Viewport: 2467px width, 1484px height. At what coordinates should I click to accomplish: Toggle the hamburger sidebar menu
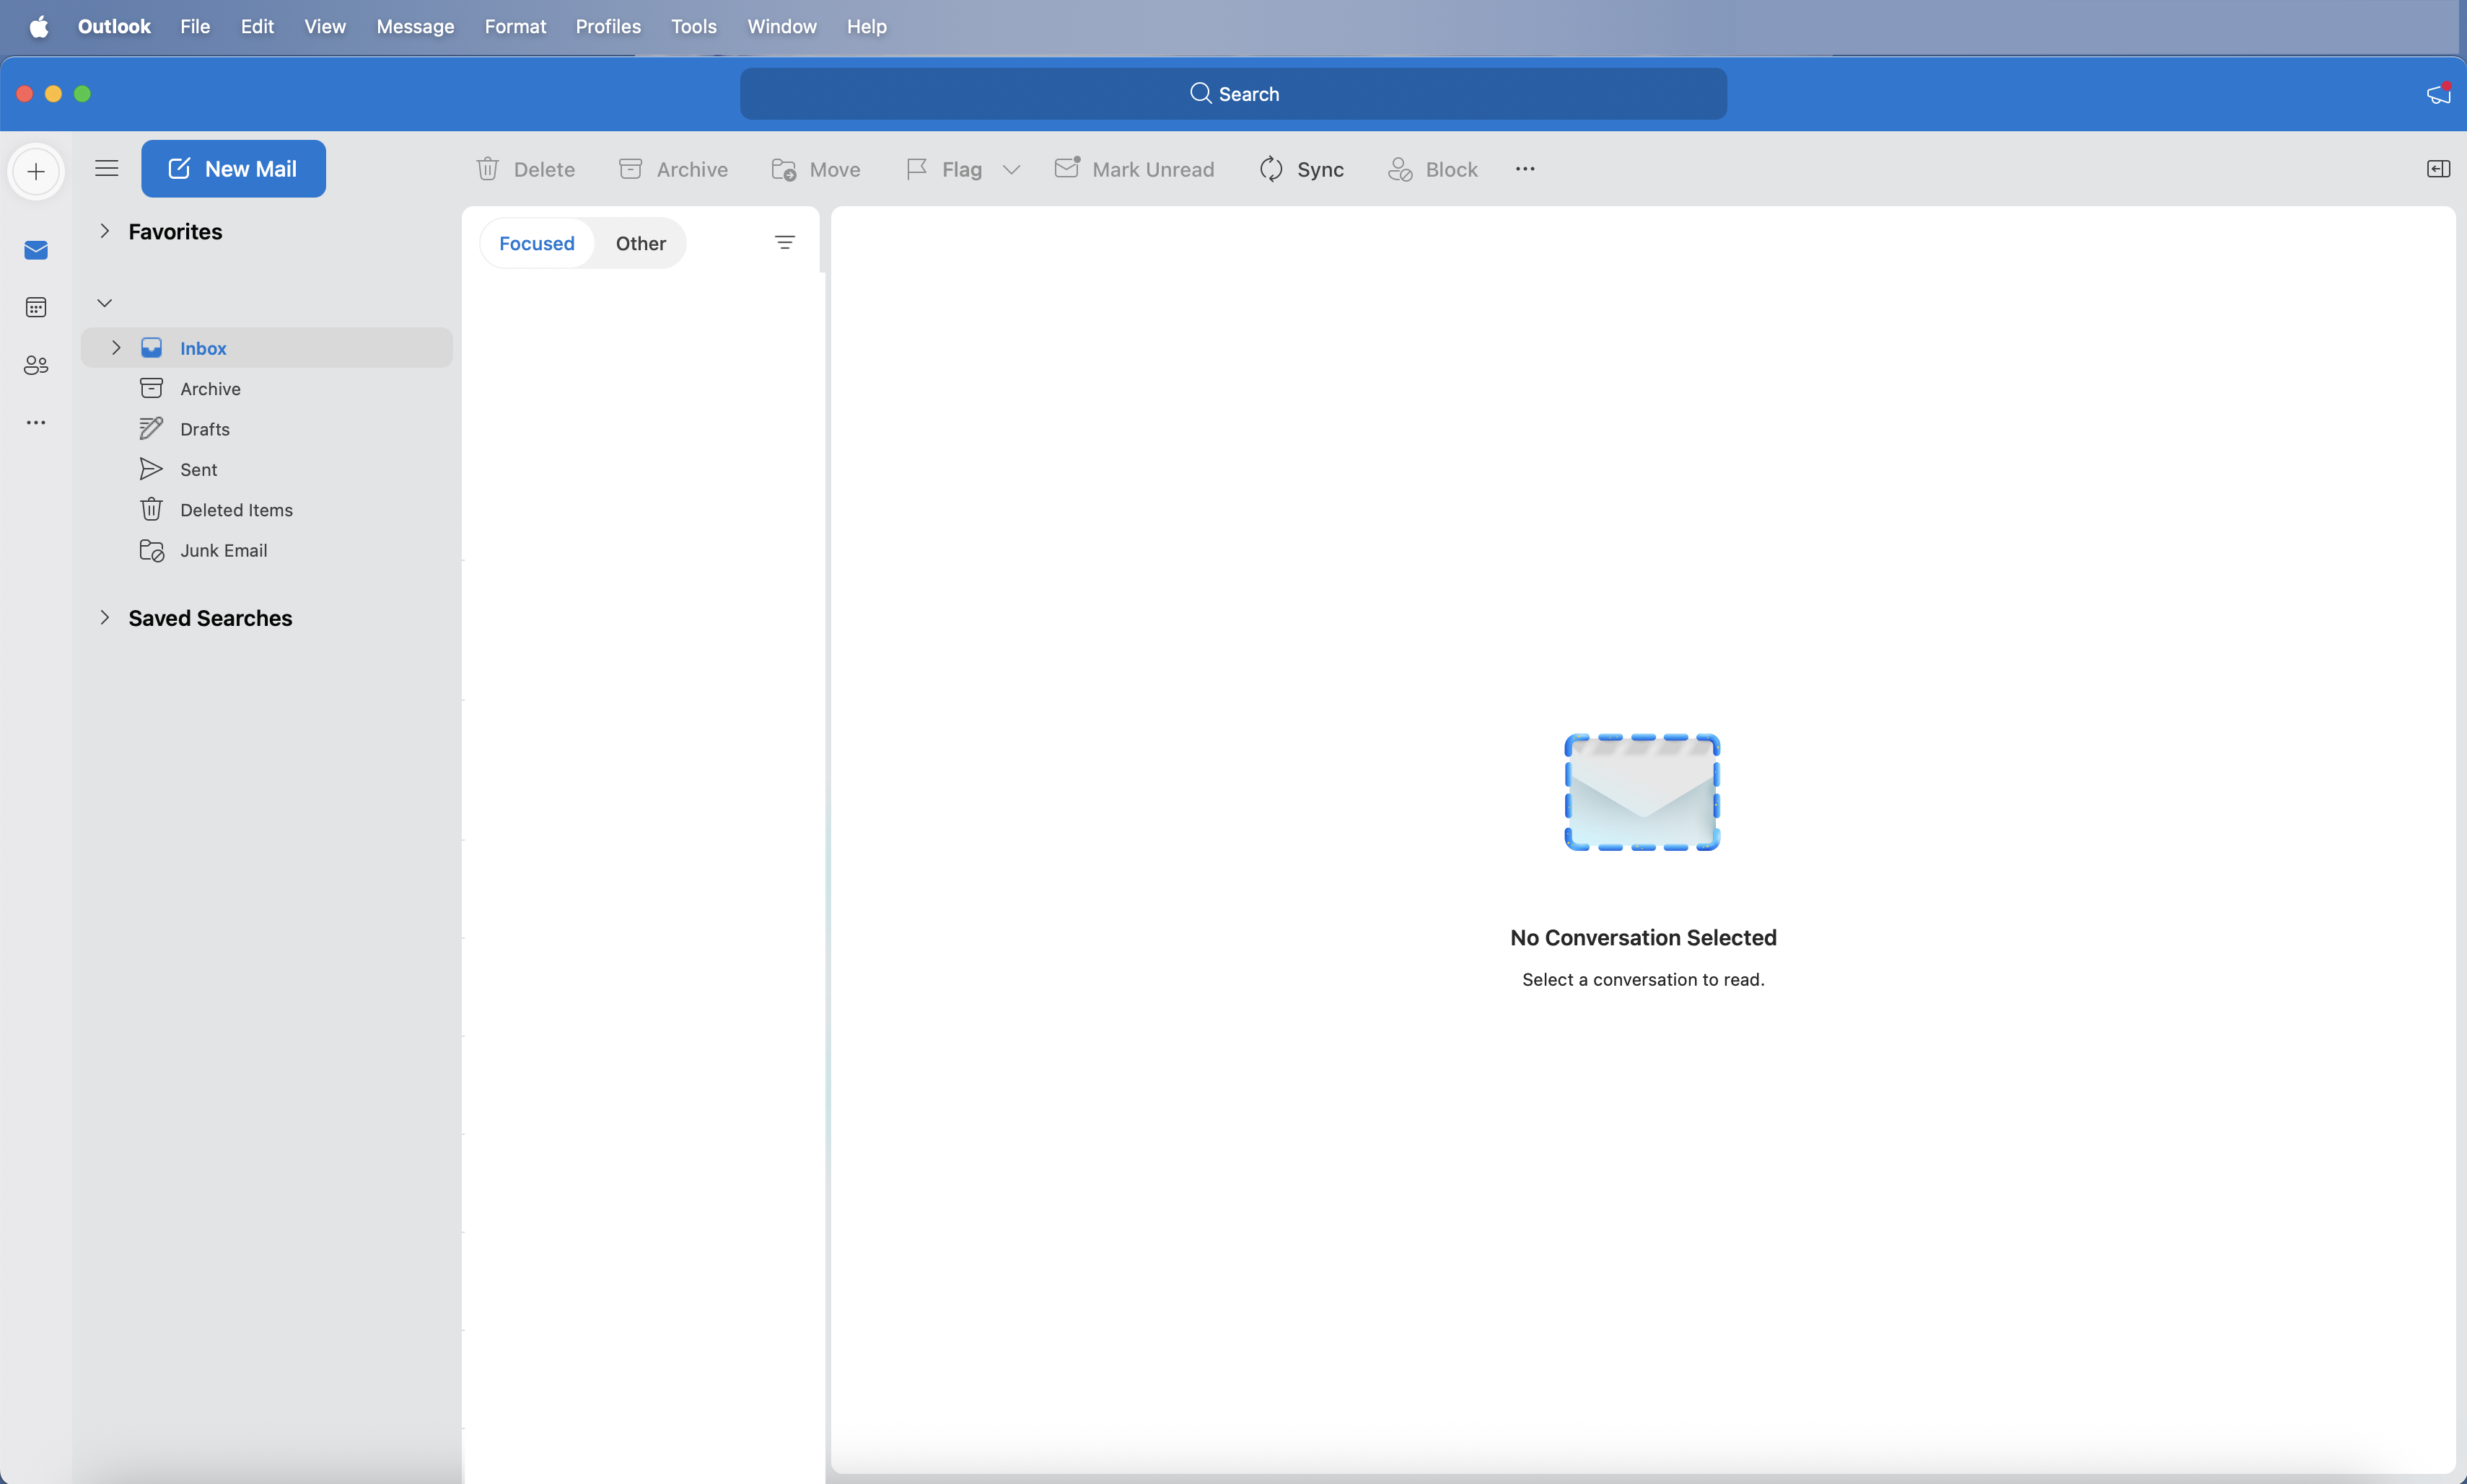click(106, 169)
